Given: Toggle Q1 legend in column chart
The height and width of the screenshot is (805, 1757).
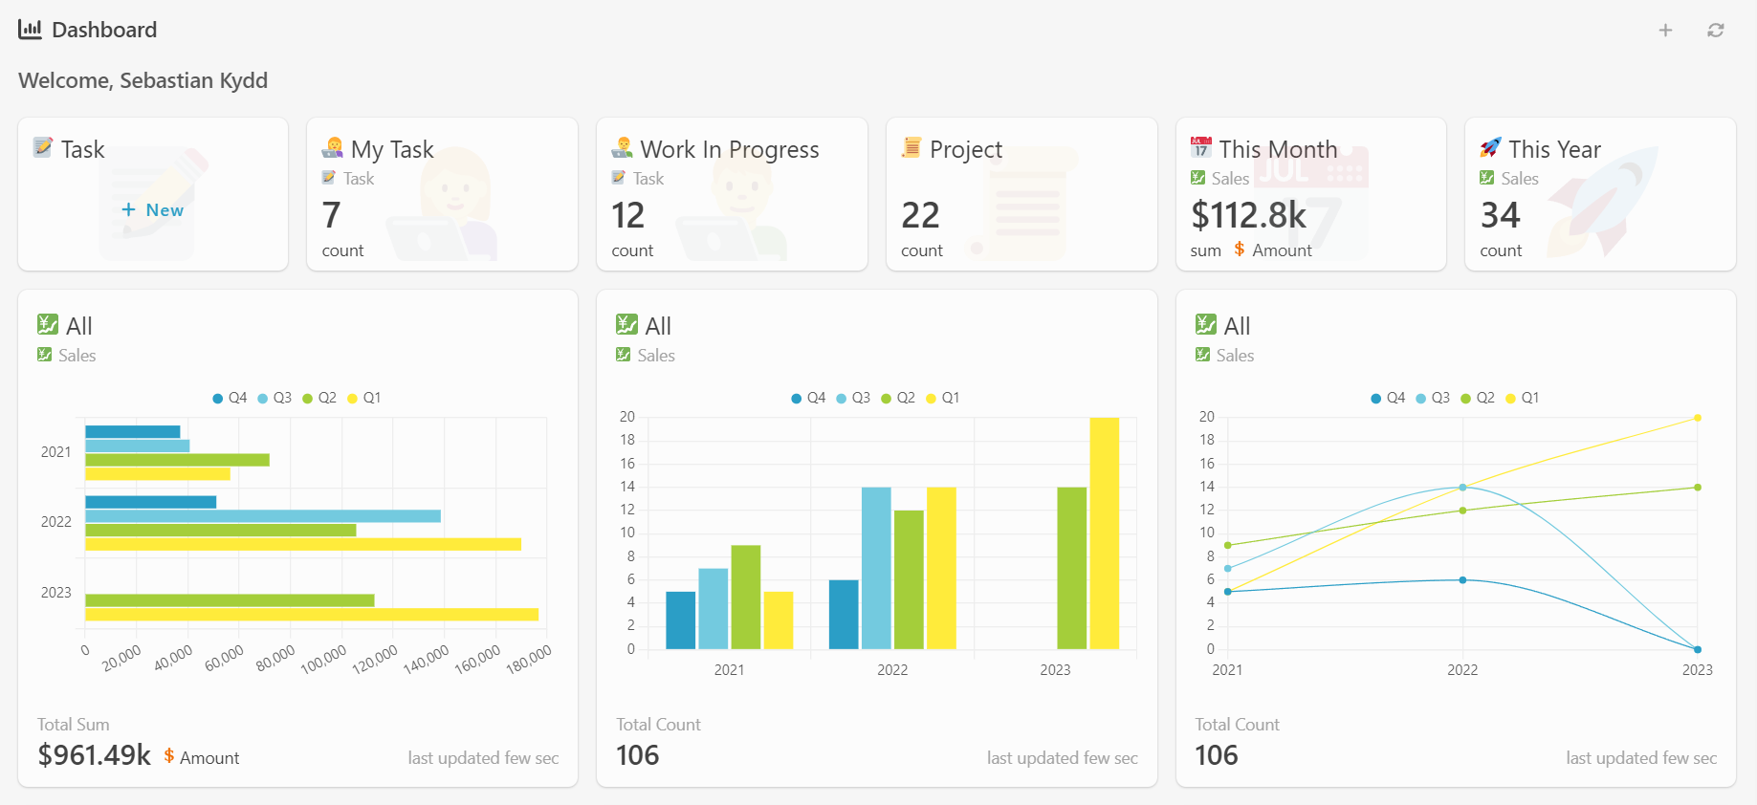Looking at the screenshot, I should click(x=943, y=398).
